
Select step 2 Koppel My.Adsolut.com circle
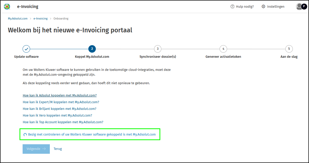92,49
